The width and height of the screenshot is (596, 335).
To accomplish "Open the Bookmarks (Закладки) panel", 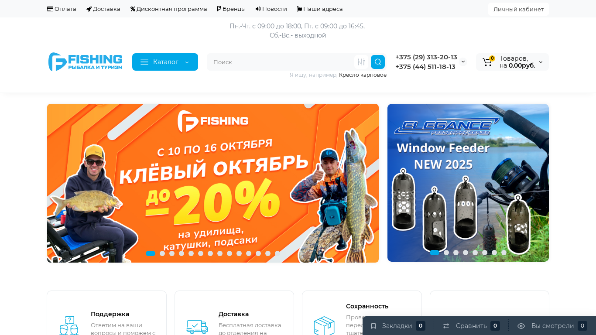I will (398, 326).
